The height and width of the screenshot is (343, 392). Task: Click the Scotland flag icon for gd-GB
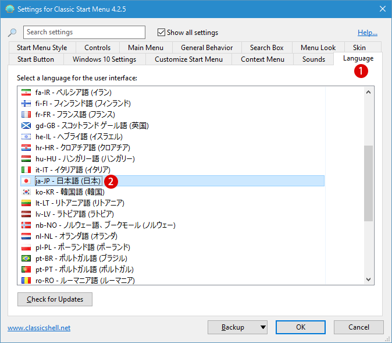pyautogui.click(x=26, y=125)
